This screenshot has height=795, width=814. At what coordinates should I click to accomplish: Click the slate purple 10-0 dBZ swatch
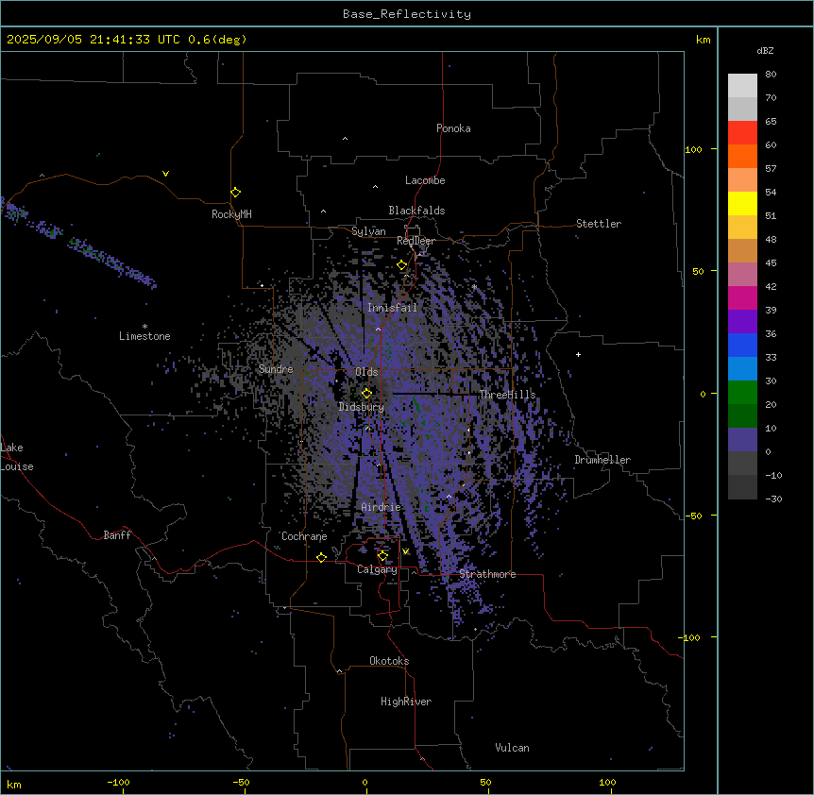pyautogui.click(x=742, y=440)
